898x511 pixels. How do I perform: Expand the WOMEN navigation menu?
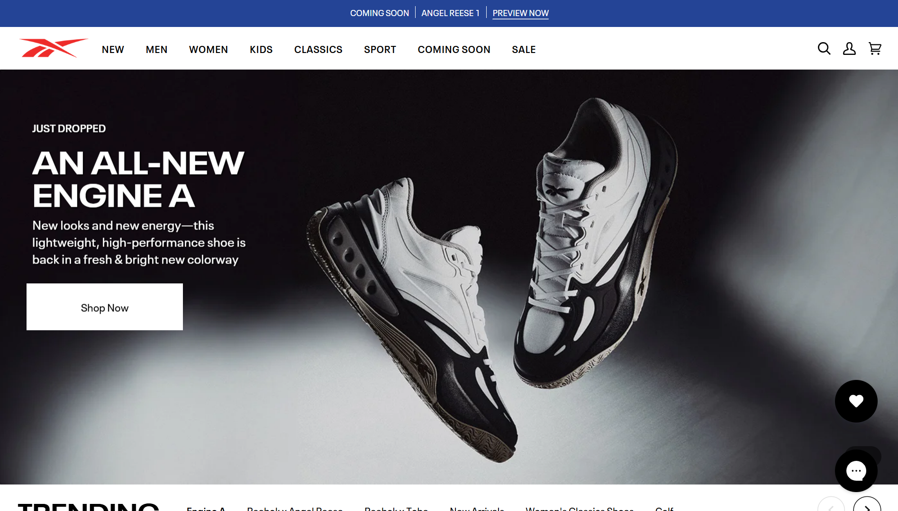[x=209, y=50]
